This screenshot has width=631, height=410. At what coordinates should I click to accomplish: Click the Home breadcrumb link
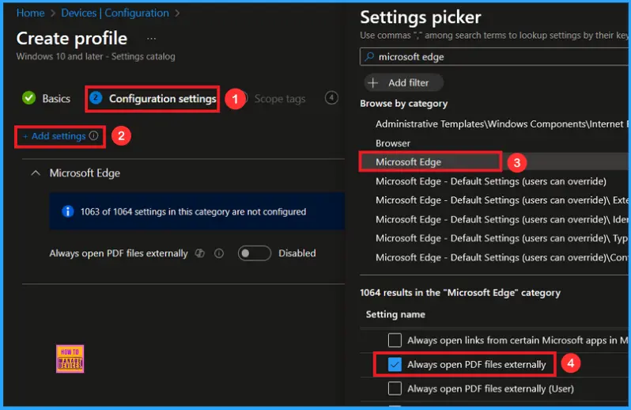(x=30, y=13)
